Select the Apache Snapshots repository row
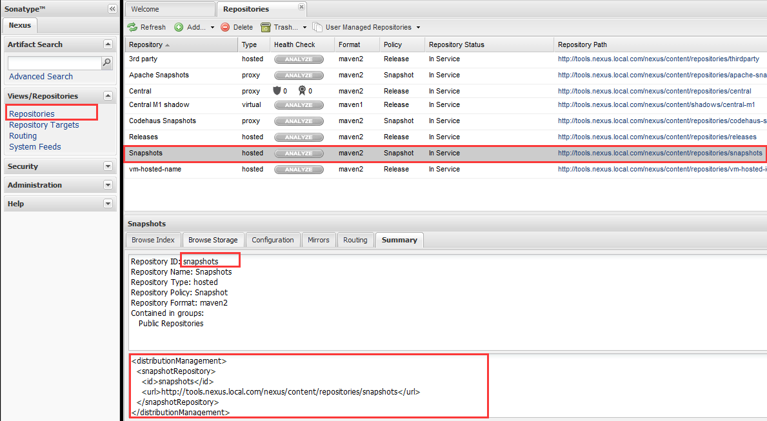767x421 pixels. pyautogui.click(x=445, y=75)
